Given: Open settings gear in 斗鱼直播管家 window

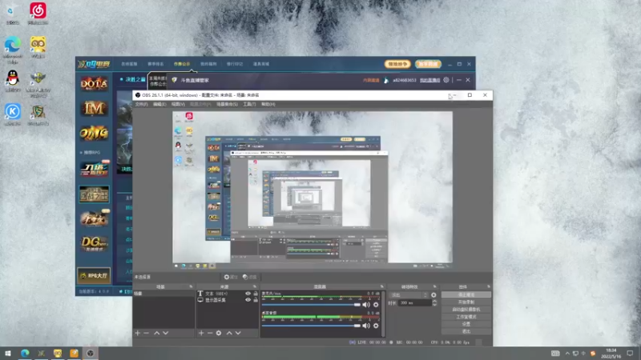Looking at the screenshot, I should pyautogui.click(x=446, y=80).
